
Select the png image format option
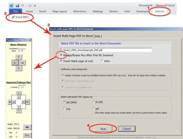[x=64, y=108]
